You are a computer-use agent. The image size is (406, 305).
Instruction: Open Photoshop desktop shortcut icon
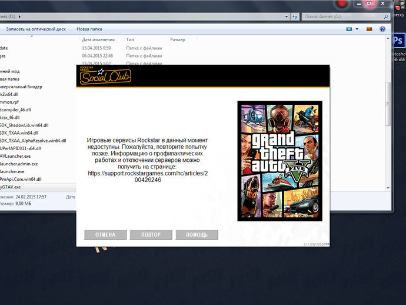tap(398, 41)
